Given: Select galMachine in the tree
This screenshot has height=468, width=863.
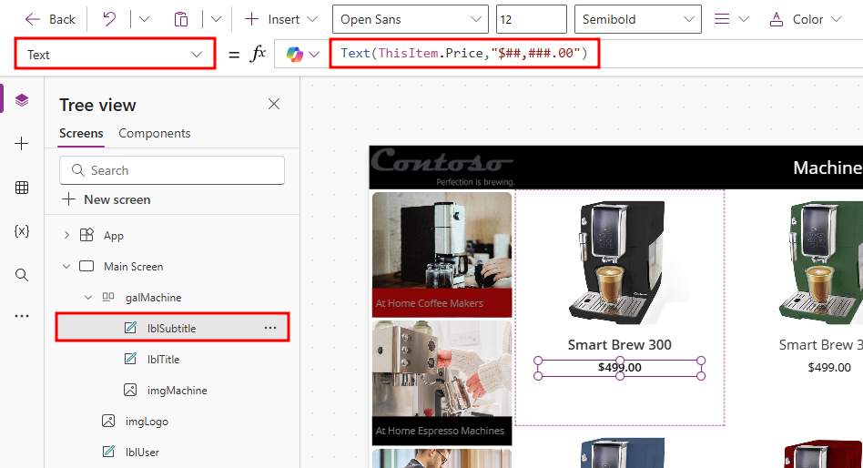Looking at the screenshot, I should click(153, 298).
